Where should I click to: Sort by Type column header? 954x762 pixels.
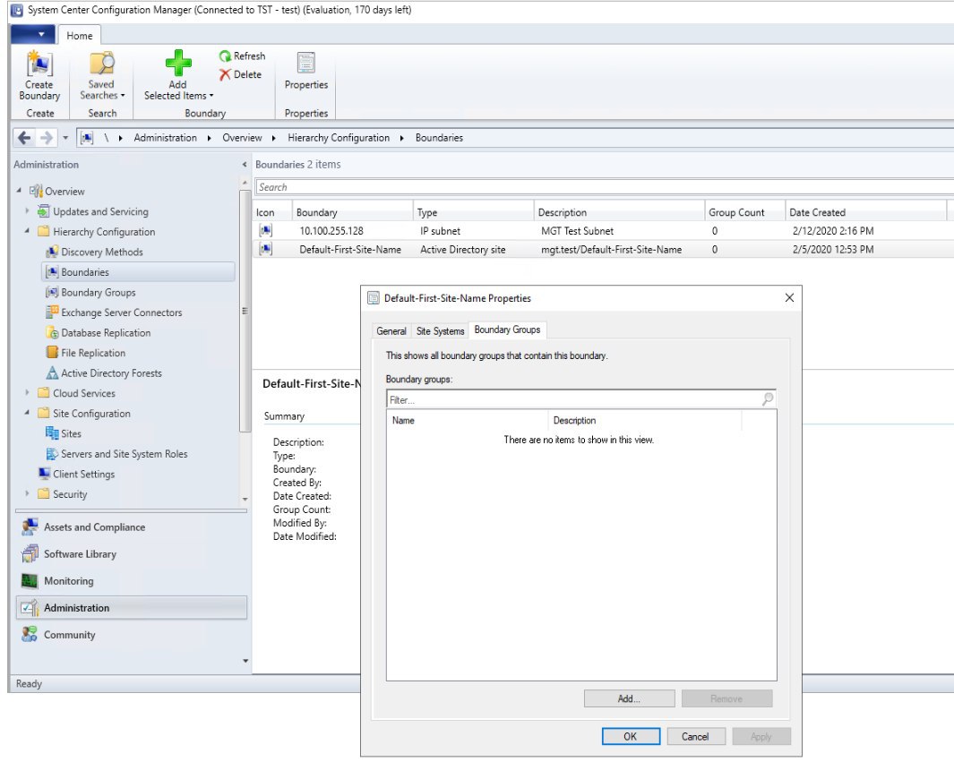click(x=473, y=212)
